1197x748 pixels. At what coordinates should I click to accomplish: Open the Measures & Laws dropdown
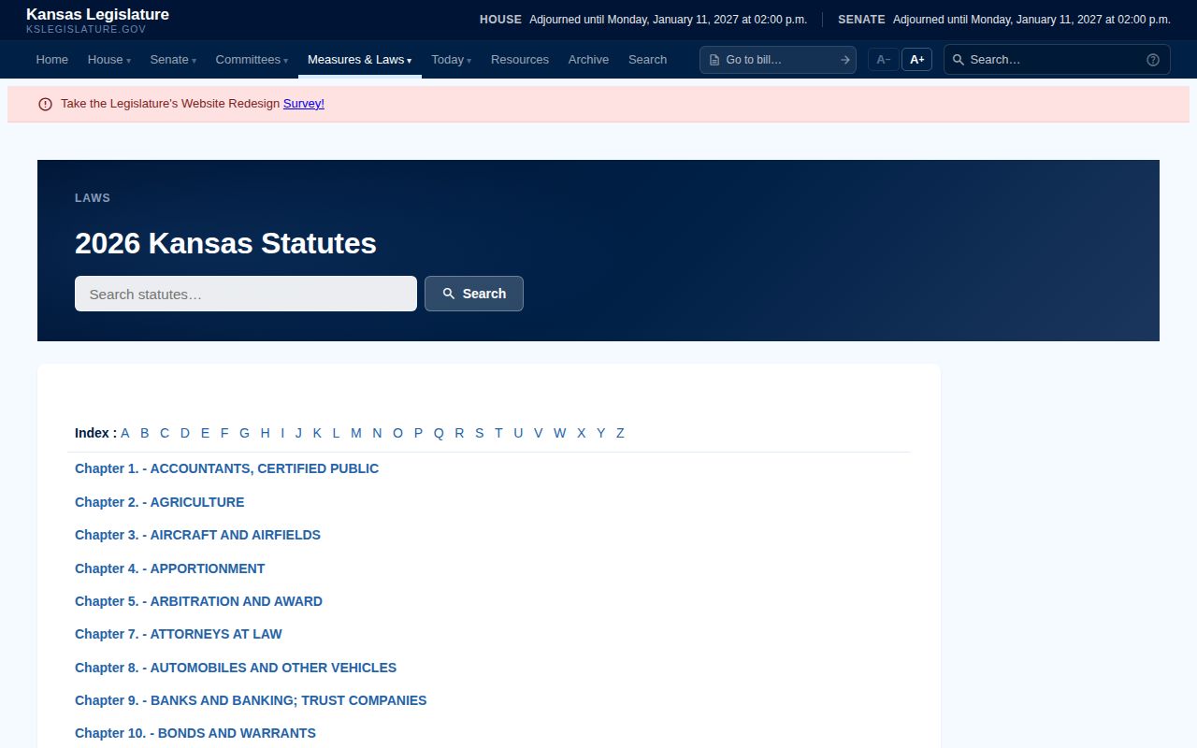tap(360, 60)
